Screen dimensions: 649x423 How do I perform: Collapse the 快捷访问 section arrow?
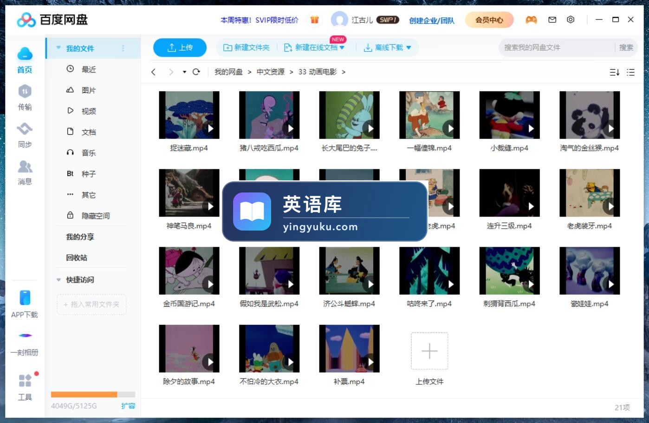tap(58, 280)
